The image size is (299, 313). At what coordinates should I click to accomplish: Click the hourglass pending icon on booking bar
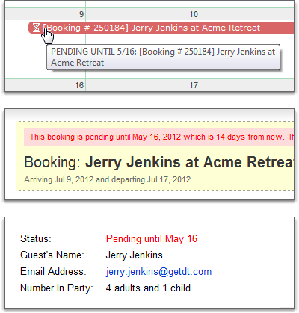point(37,28)
